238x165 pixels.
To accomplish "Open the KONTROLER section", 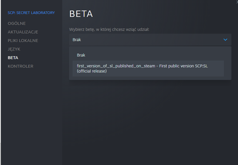I will pos(20,66).
